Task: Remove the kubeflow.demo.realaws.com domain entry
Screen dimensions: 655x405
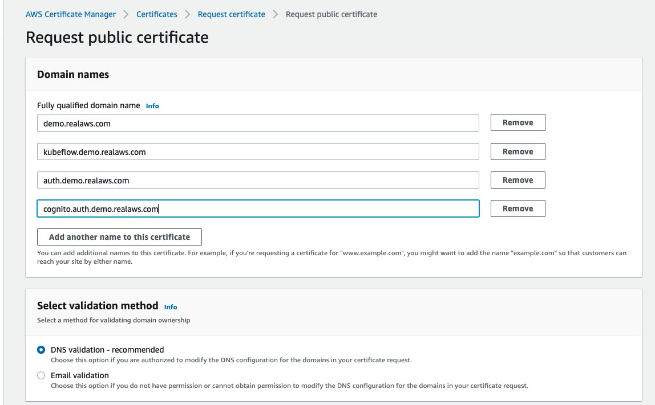Action: (x=517, y=151)
